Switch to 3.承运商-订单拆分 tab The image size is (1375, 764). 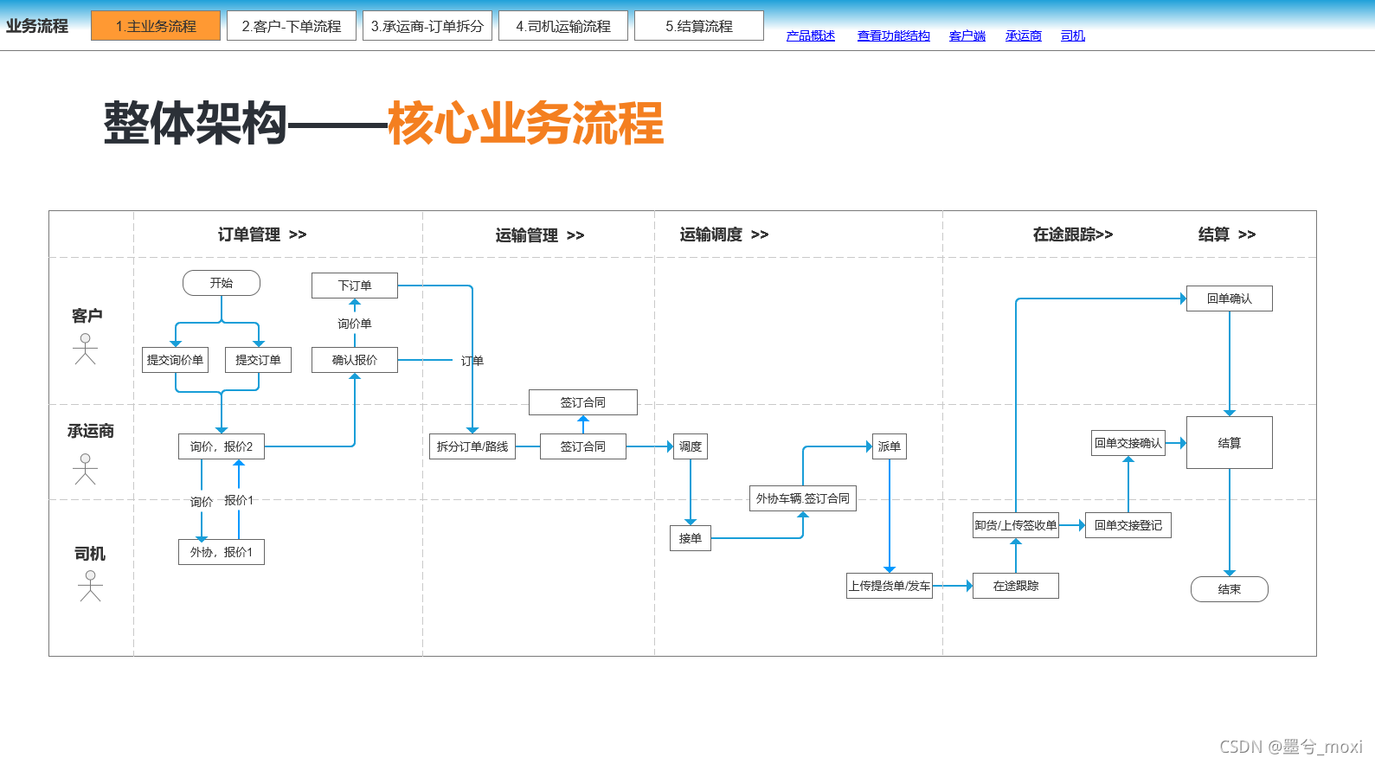click(427, 26)
